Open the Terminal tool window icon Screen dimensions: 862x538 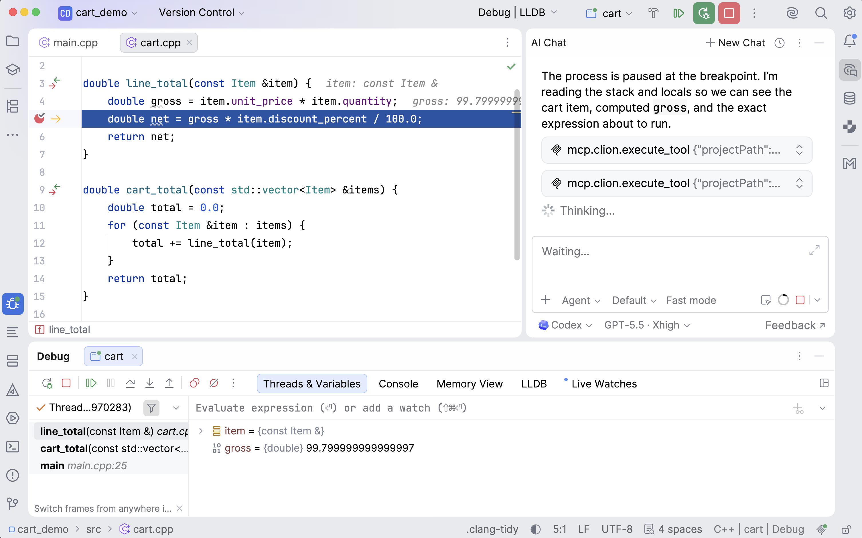[x=13, y=446]
